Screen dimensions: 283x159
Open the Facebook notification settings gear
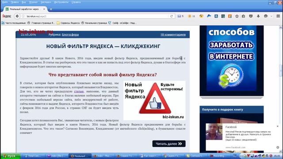(278, 148)
